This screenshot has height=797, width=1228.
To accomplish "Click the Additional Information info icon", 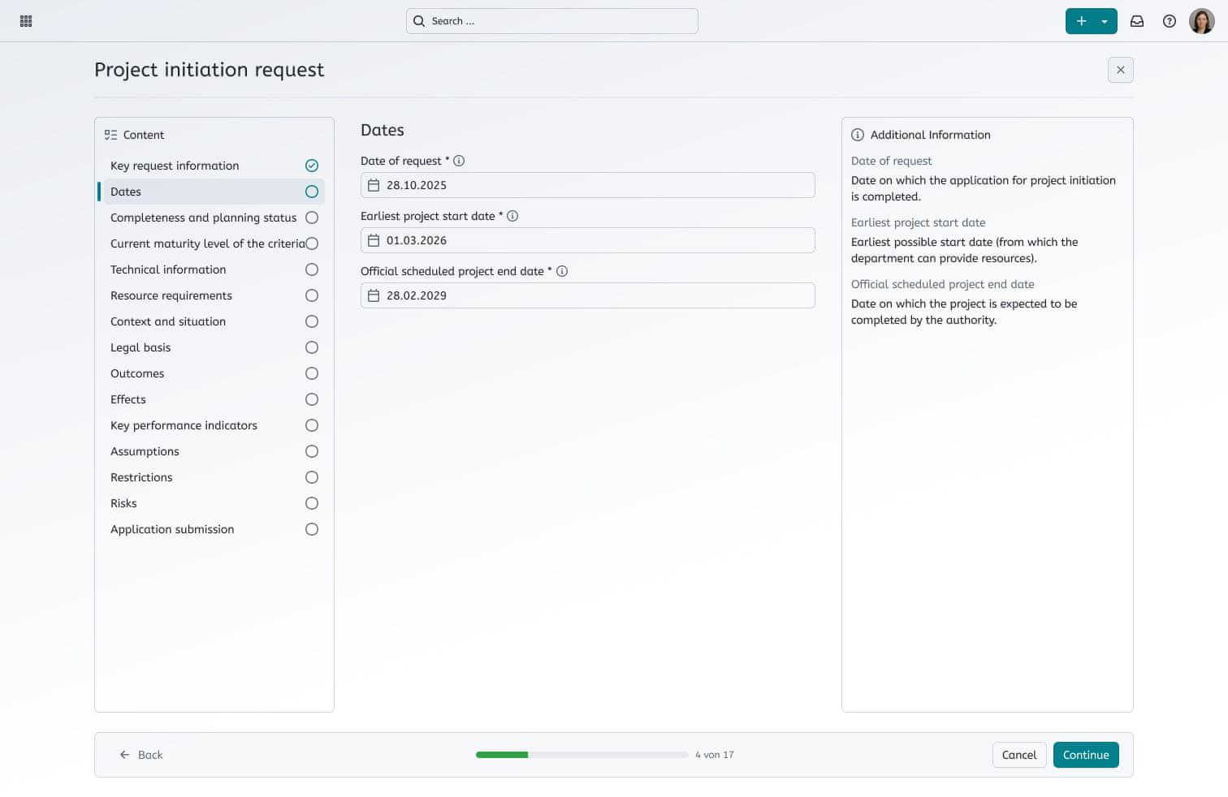I will point(859,135).
